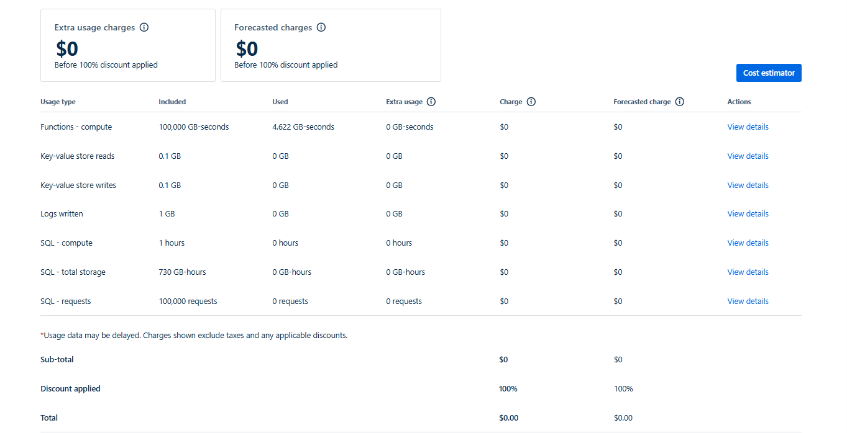
Task: View details for SQL - compute
Action: click(x=748, y=243)
